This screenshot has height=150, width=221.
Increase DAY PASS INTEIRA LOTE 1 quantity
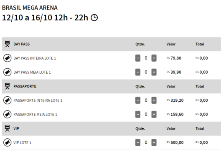pos(154,58)
